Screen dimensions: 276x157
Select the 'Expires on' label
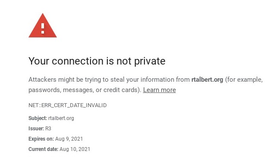[x=41, y=139]
